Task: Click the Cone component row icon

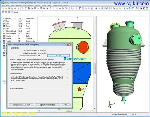Action: (x=4, y=26)
